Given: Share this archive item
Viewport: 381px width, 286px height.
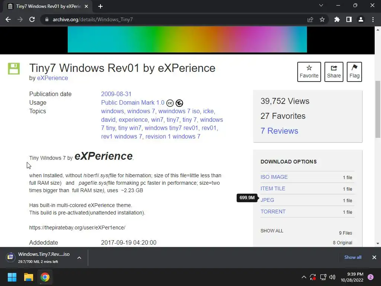Looking at the screenshot, I should point(334,72).
